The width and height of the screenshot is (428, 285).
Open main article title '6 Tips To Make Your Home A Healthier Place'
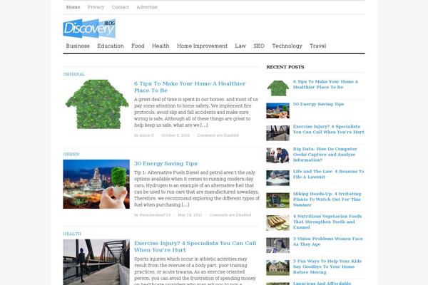tap(190, 87)
